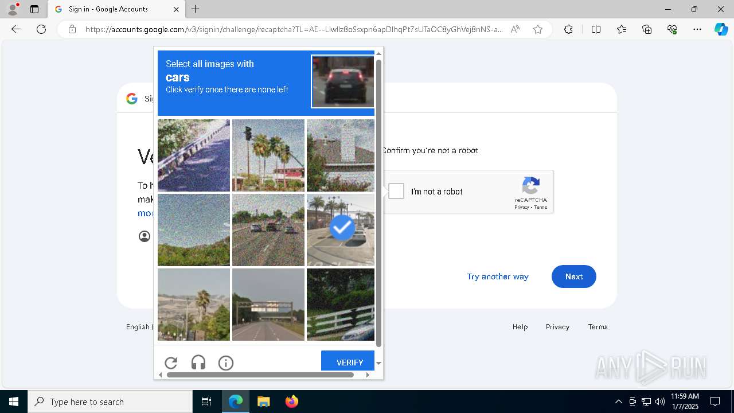Open the Edge Extensions icon
The width and height of the screenshot is (734, 413).
[x=568, y=29]
